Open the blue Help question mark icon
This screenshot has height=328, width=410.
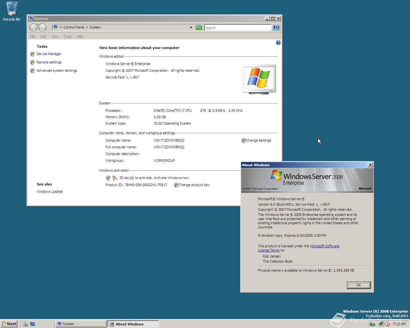[x=278, y=43]
